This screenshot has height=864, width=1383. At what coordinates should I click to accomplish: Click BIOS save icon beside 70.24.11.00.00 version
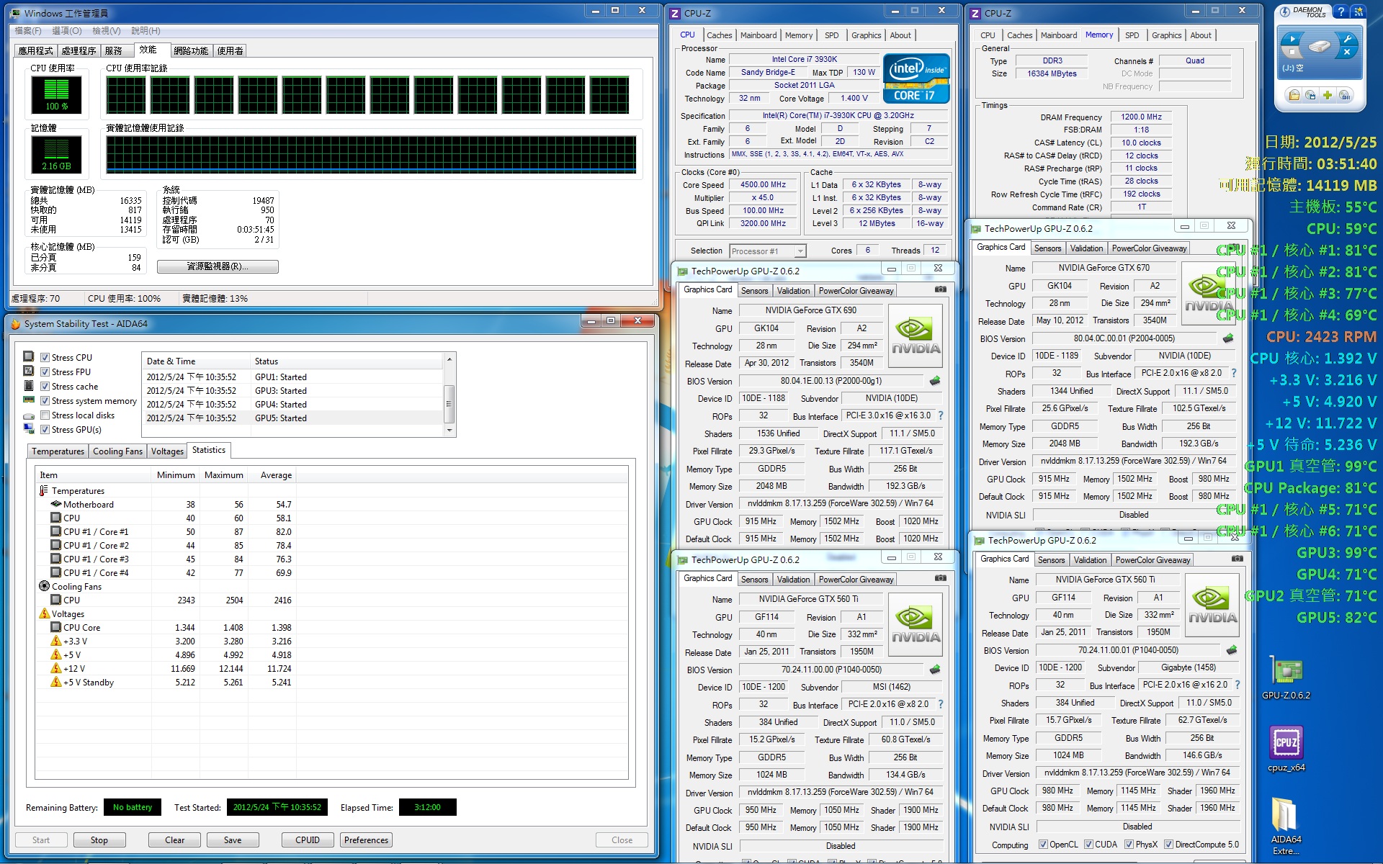(935, 670)
